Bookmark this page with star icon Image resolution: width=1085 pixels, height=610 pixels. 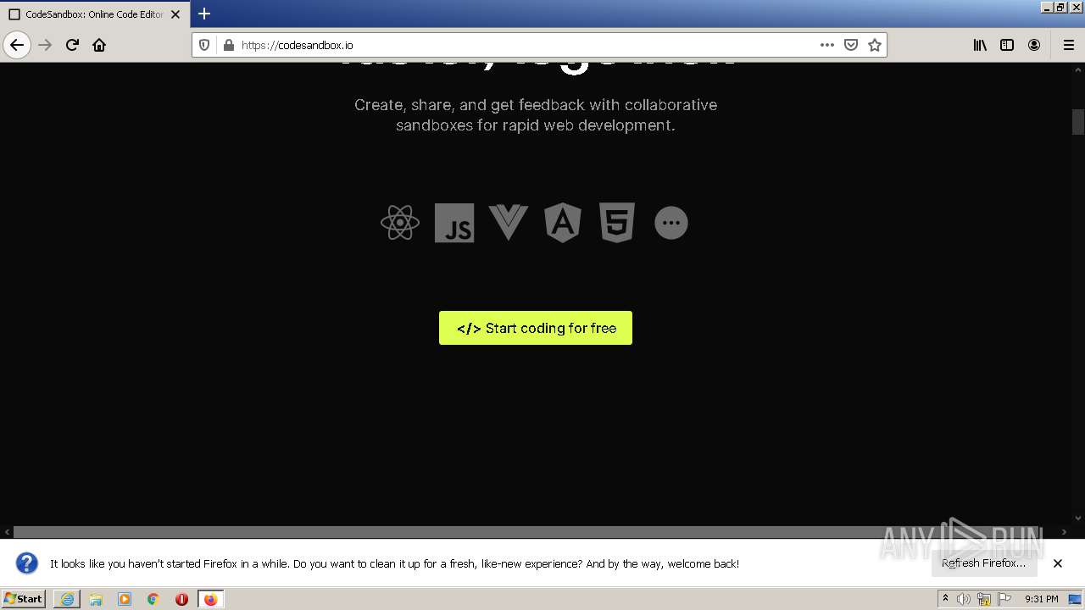click(x=875, y=45)
